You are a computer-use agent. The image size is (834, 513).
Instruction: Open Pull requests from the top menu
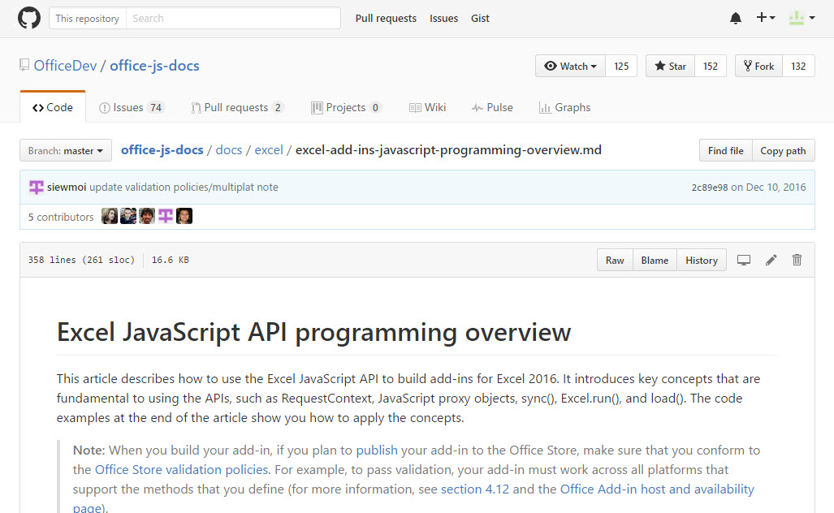(x=386, y=18)
